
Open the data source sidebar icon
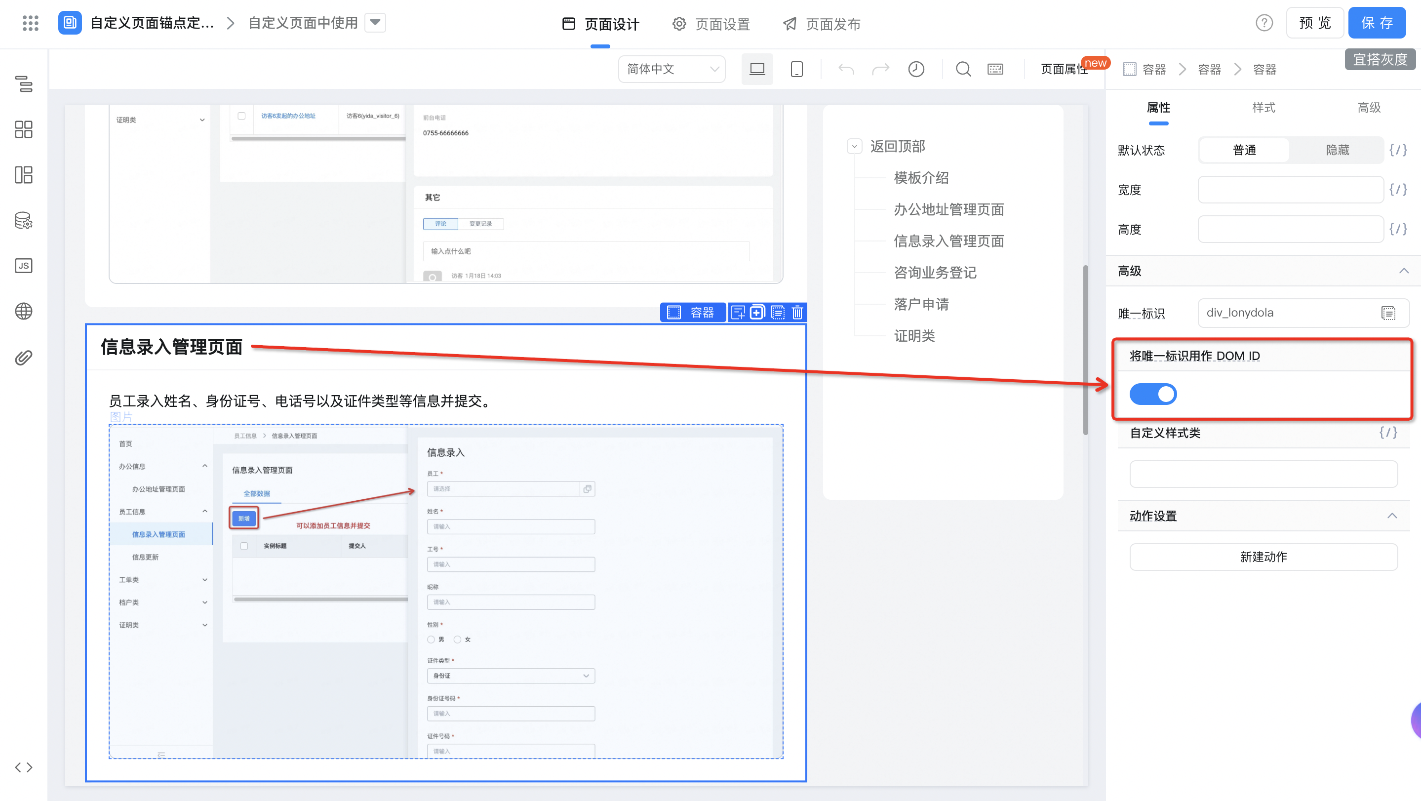tap(24, 221)
